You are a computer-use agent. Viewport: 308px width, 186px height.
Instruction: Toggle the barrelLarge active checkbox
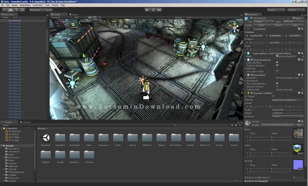(x=251, y=18)
